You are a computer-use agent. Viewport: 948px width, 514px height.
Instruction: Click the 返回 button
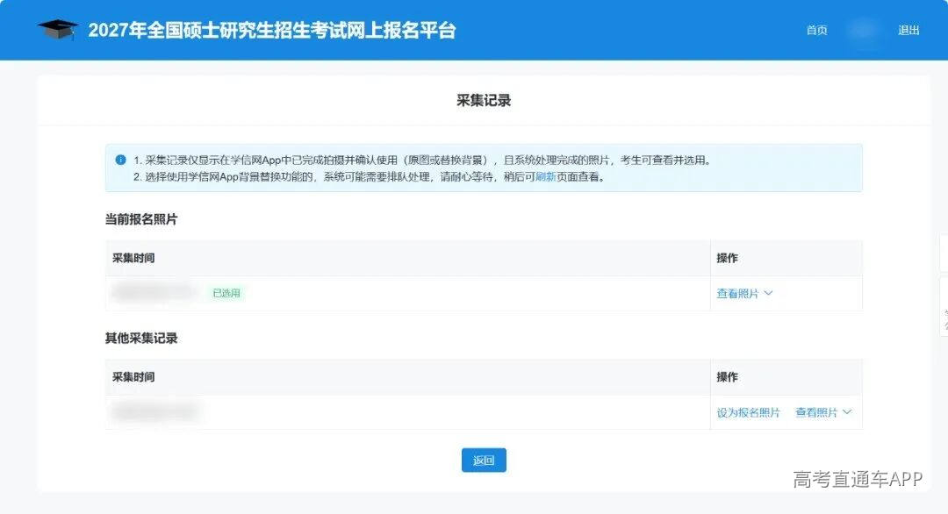[484, 460]
